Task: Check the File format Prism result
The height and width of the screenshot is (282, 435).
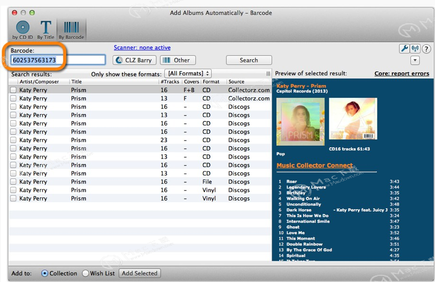Action: (13, 182)
